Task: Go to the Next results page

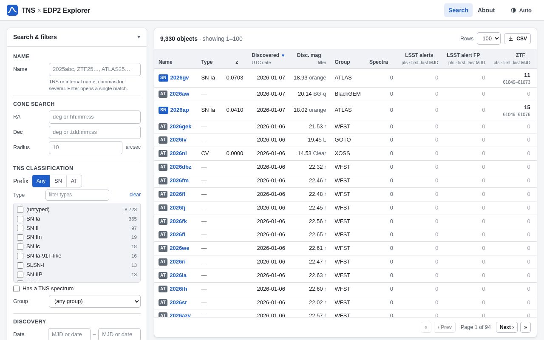Action: [x=507, y=327]
